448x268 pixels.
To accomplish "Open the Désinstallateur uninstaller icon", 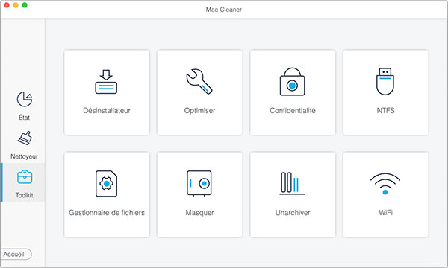I will [x=106, y=82].
